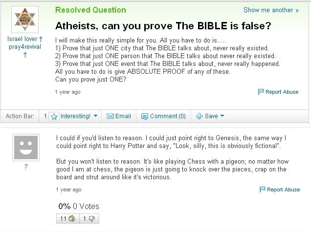Viewport: 311px width, 232px height.
Task: Give the answer a thumbs down
Action: (x=91, y=218)
